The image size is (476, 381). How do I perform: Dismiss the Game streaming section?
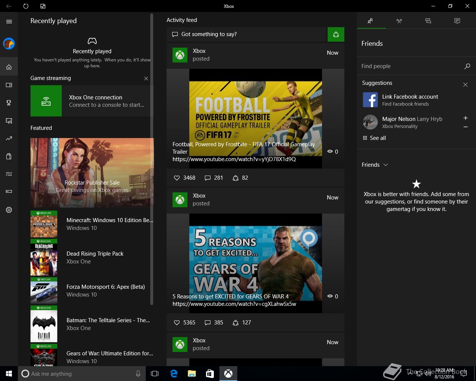tap(146, 79)
